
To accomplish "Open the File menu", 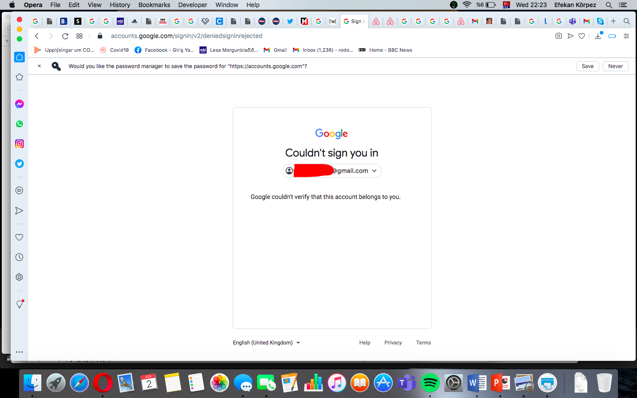I will click(x=55, y=5).
